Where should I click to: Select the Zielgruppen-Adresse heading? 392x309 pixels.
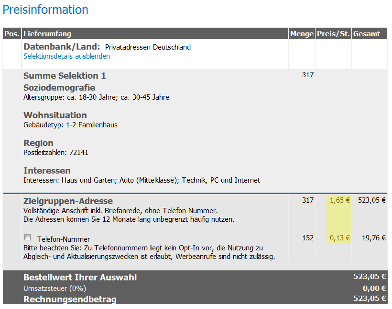click(68, 201)
